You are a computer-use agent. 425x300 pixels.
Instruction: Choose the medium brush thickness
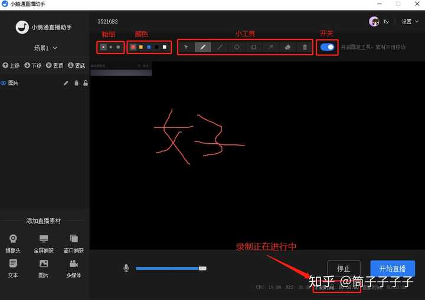point(110,47)
